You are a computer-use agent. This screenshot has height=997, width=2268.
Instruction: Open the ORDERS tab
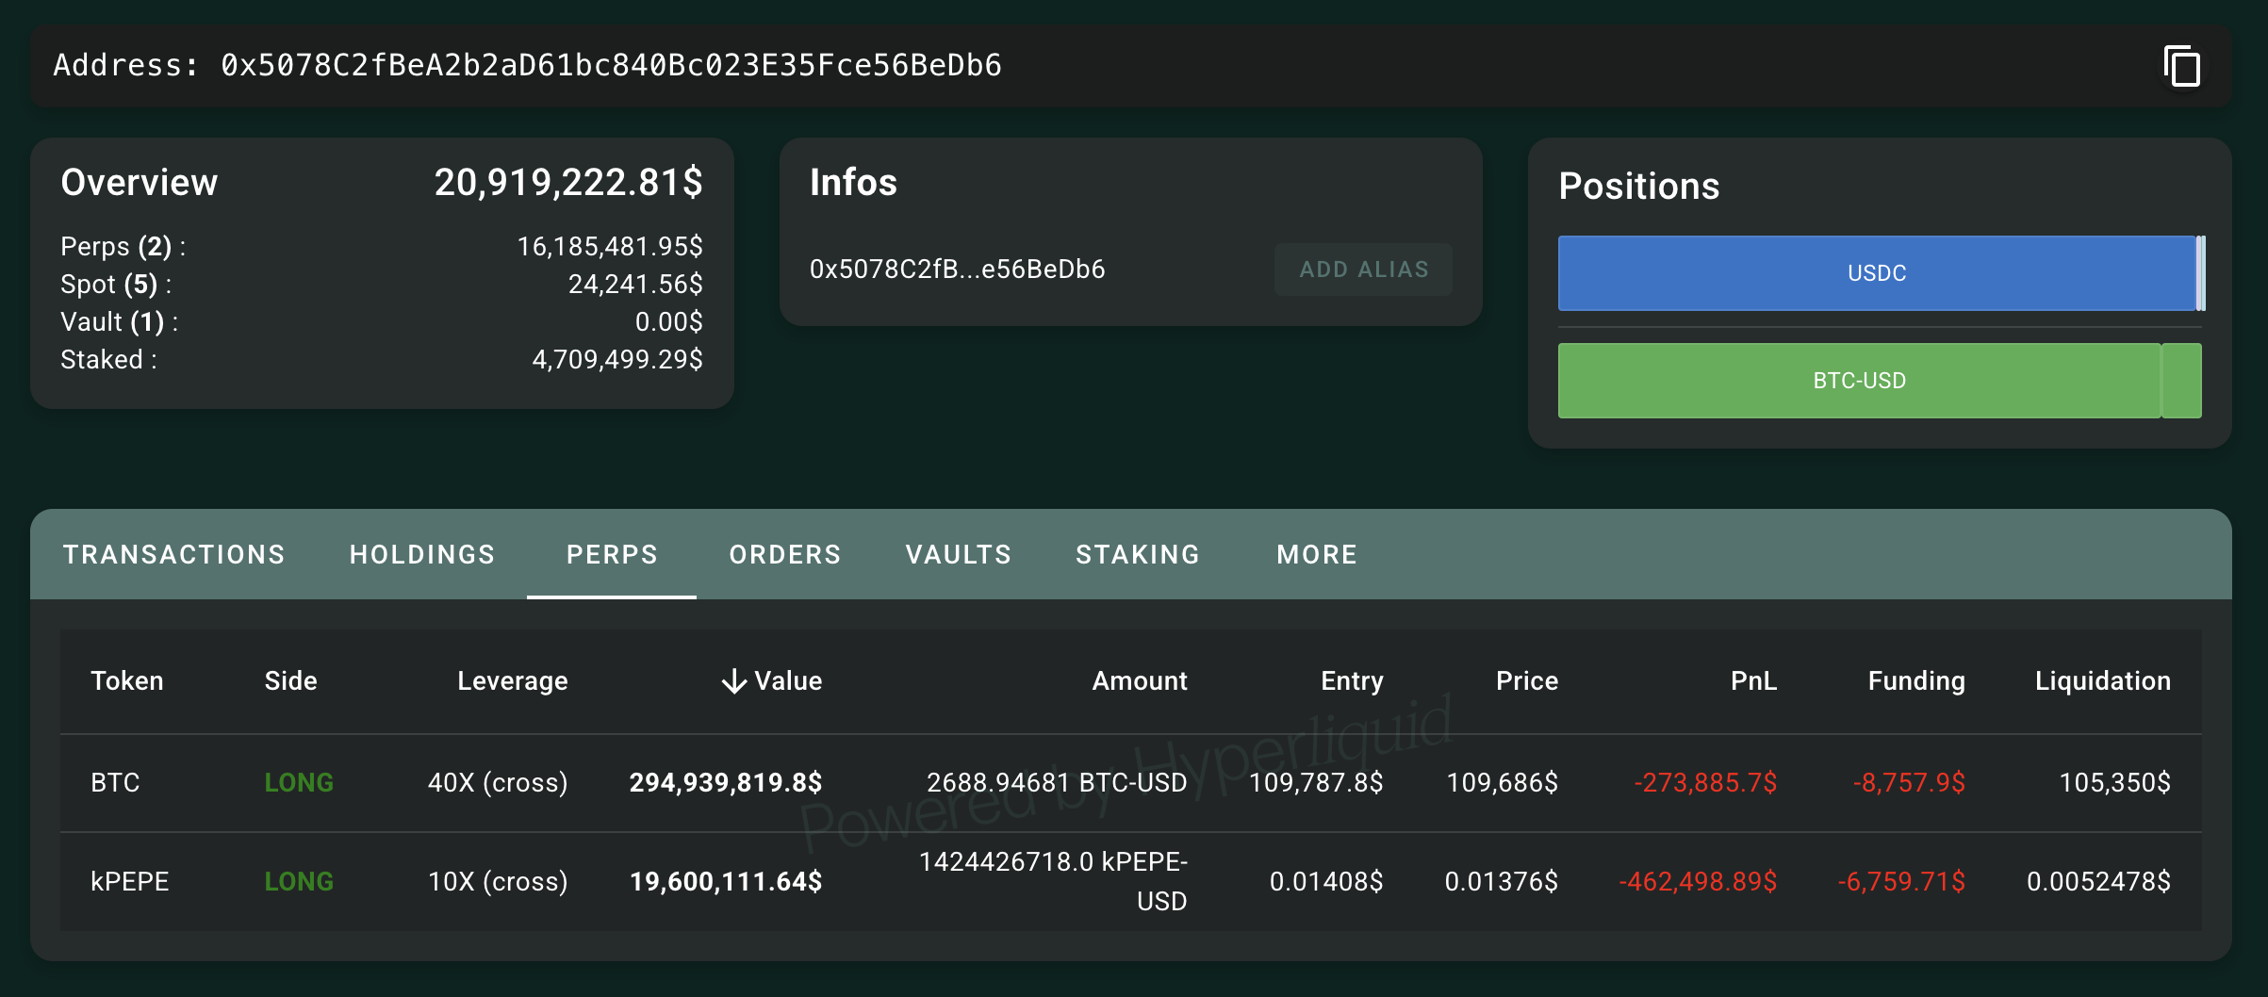click(x=784, y=554)
